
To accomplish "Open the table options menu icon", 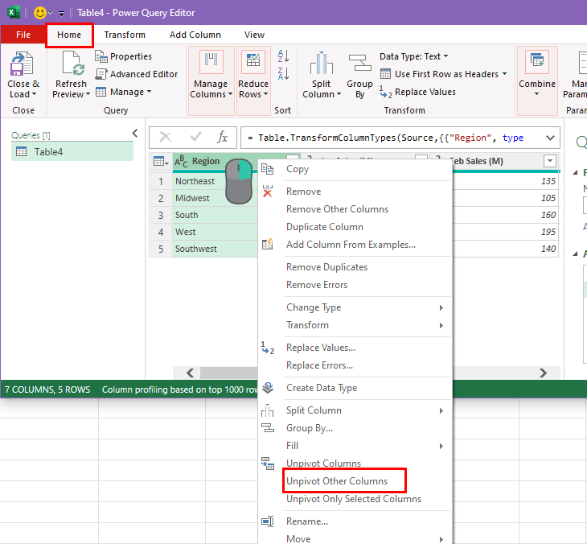I will coord(161,162).
